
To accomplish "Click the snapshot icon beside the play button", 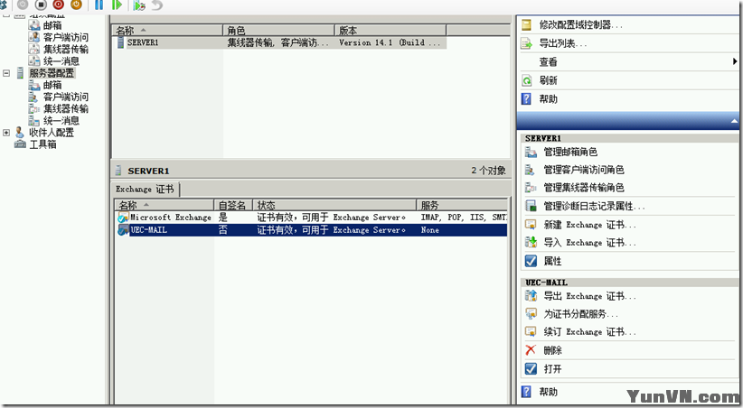I will [x=139, y=5].
